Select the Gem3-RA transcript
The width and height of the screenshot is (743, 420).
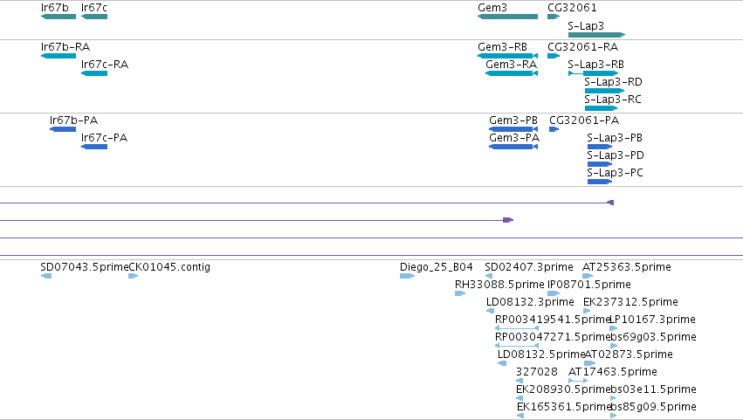(512, 73)
